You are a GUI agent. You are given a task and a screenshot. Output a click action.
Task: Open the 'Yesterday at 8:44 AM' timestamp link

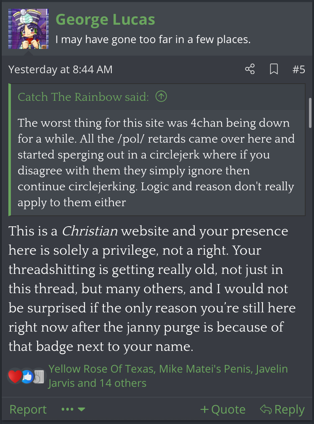60,69
